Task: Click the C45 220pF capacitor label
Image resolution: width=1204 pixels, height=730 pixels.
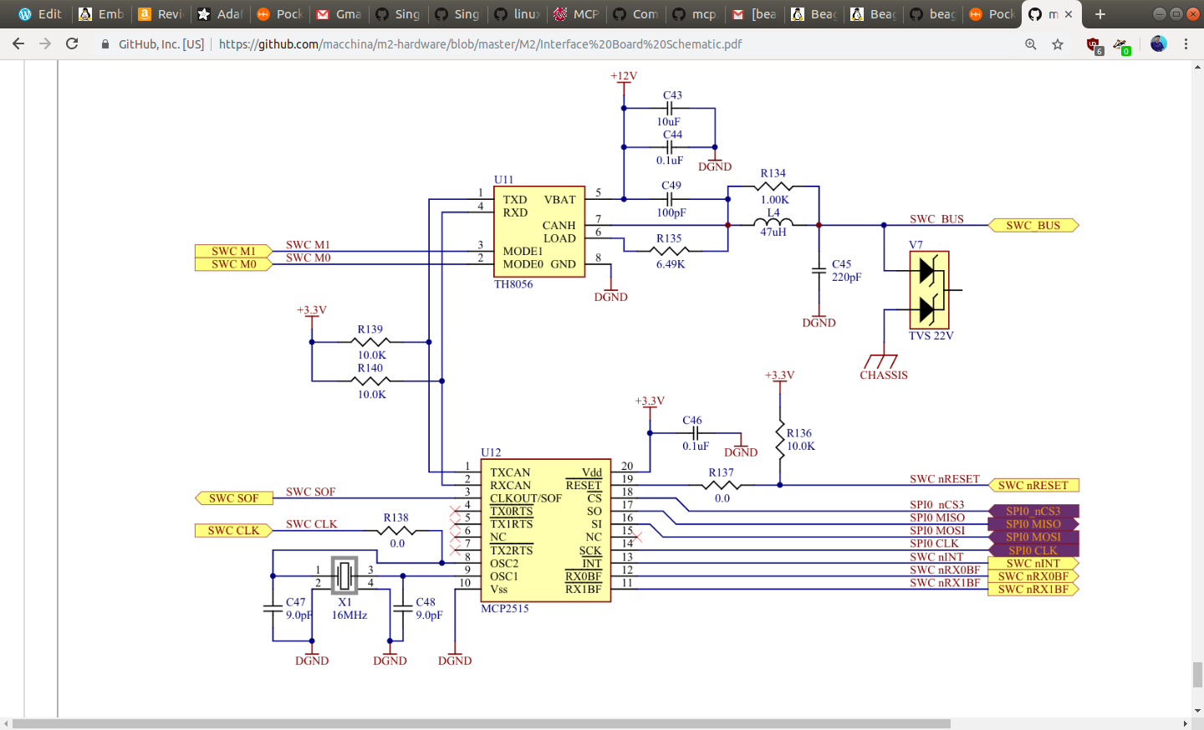Action: click(846, 270)
